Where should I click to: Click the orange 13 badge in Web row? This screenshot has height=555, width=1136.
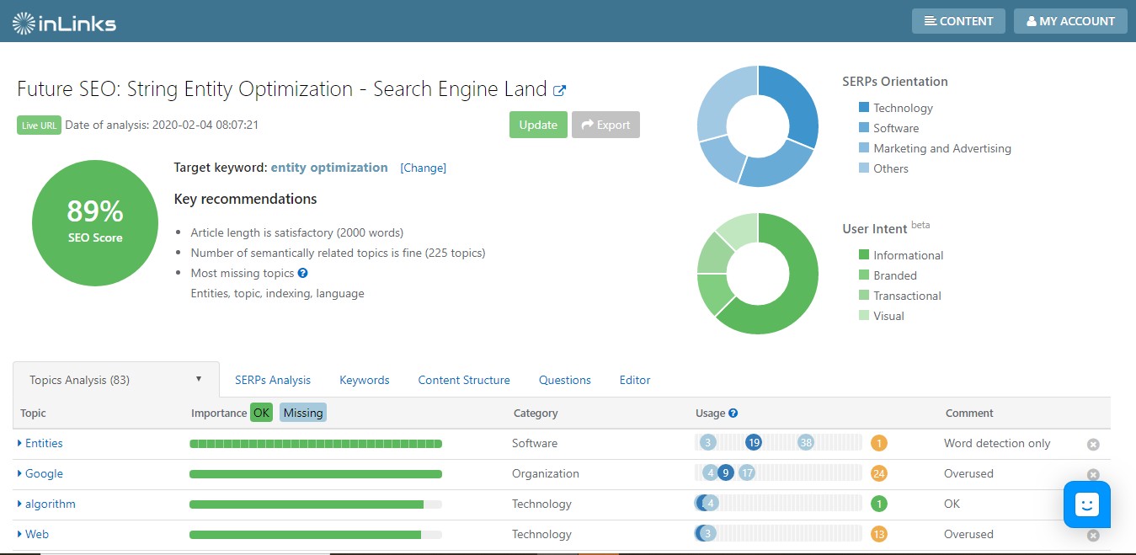coord(879,534)
